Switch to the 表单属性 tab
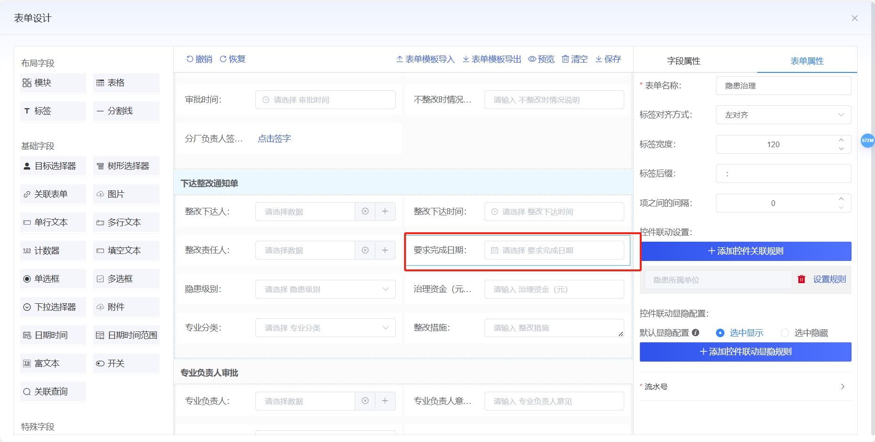Viewport: 875px width, 442px height. [x=807, y=61]
